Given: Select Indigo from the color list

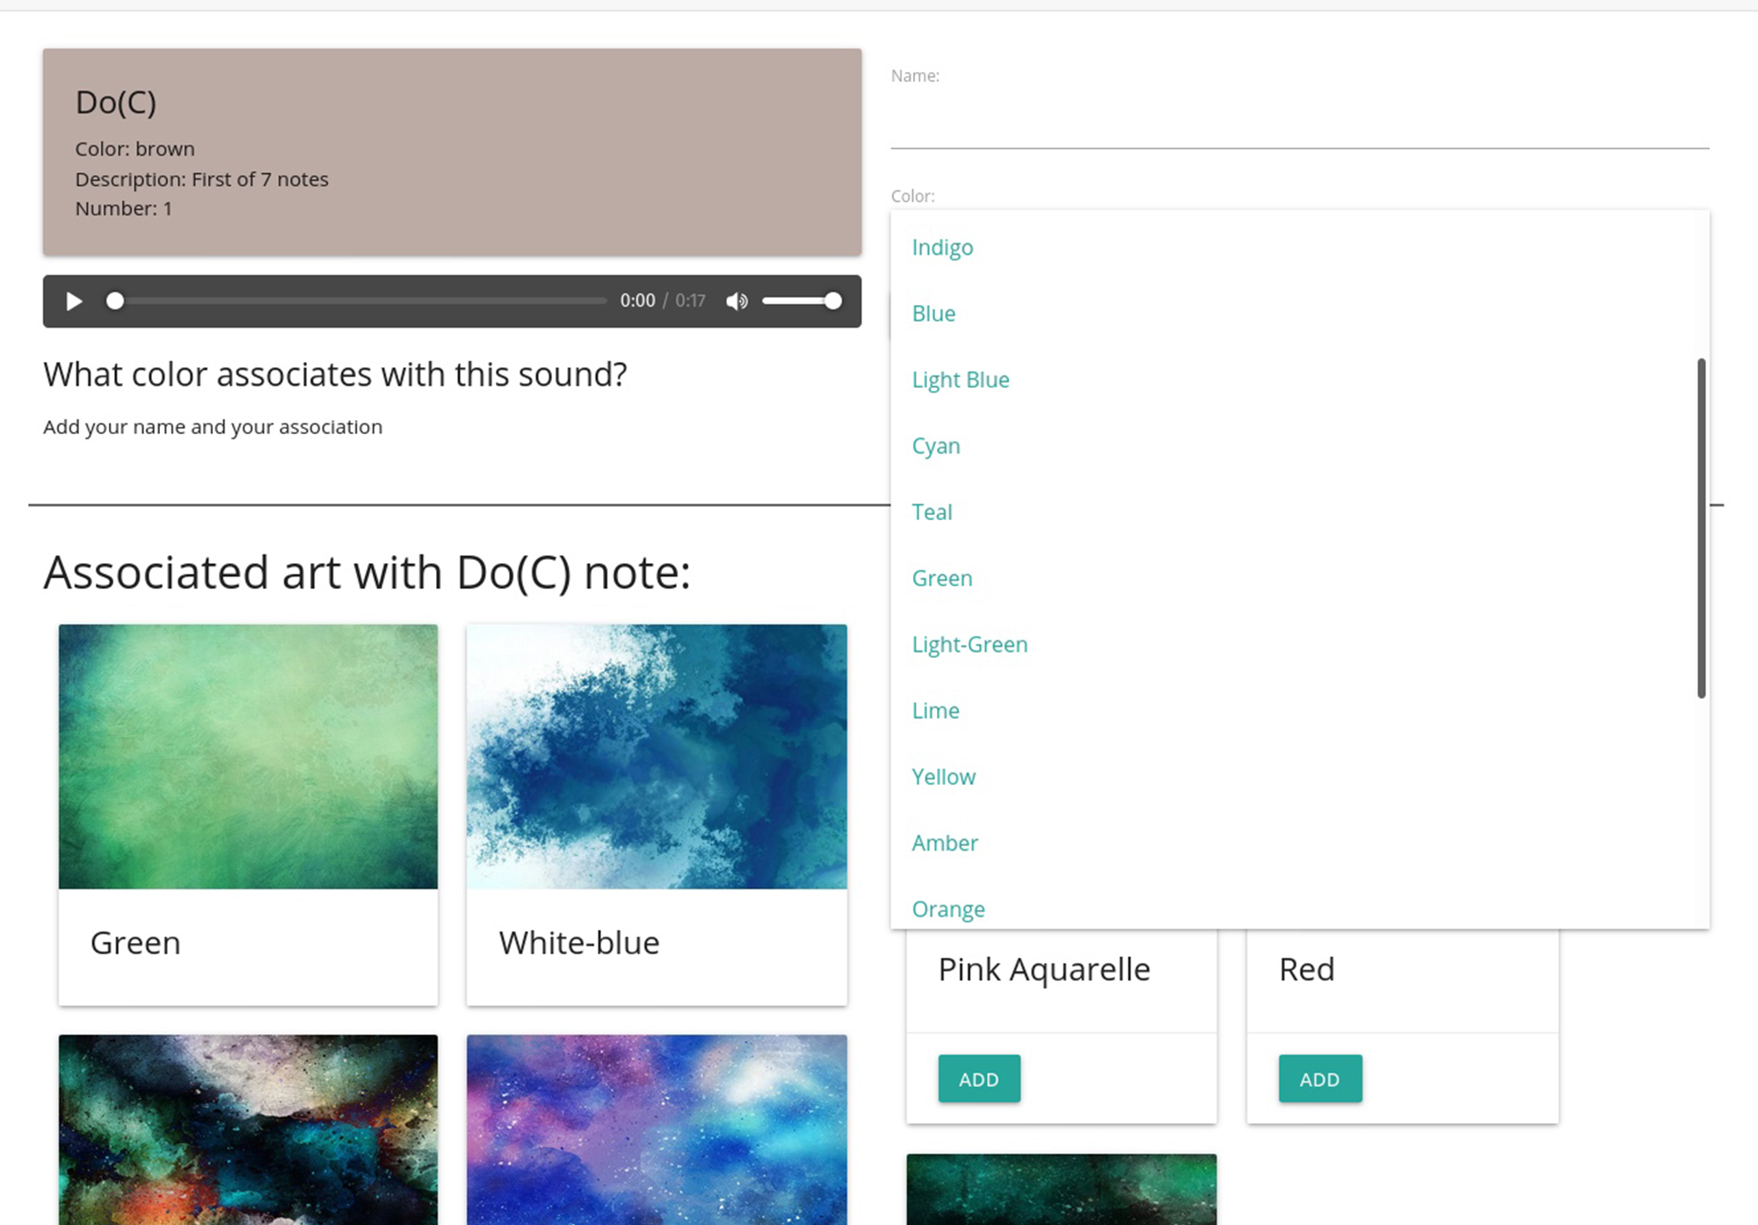Looking at the screenshot, I should 1299,248.
